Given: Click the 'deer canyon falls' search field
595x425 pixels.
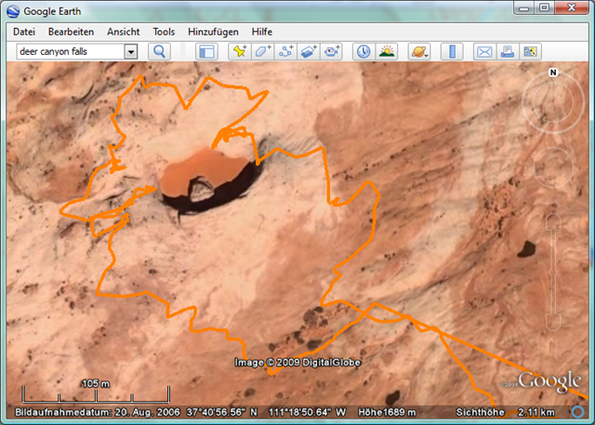Looking at the screenshot, I should coord(70,52).
